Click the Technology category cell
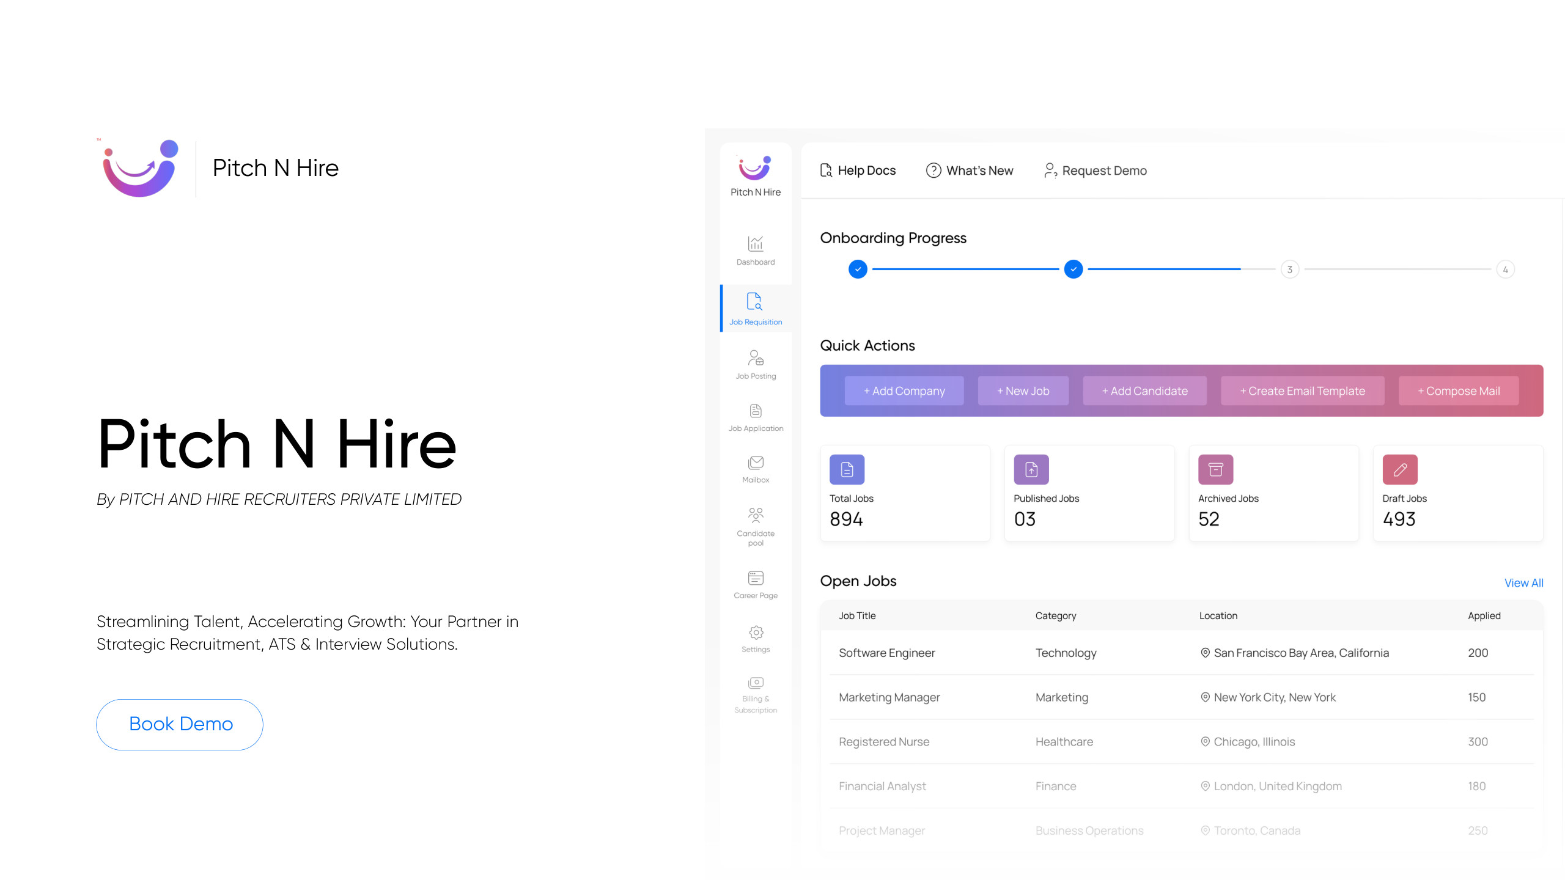1565x880 pixels. (1066, 653)
